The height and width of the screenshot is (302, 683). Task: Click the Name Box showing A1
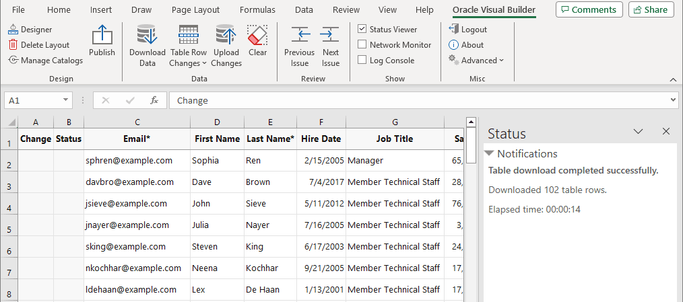point(38,100)
